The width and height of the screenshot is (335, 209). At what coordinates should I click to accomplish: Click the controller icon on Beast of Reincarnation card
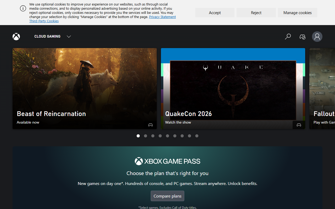(x=150, y=125)
